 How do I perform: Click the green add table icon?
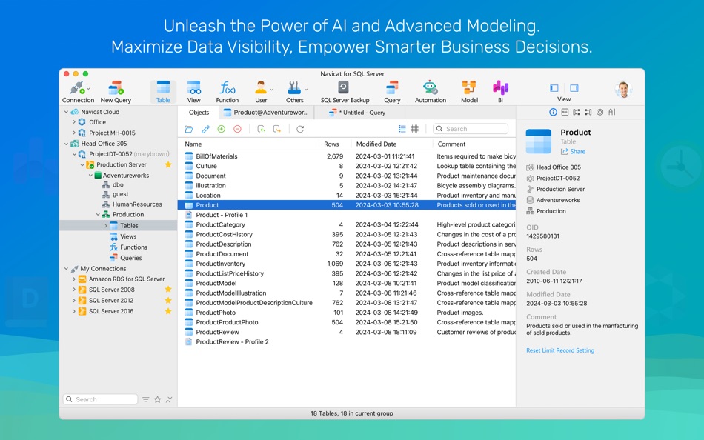pyautogui.click(x=222, y=130)
